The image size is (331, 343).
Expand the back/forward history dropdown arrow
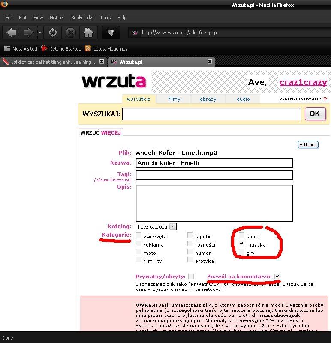[x=40, y=33]
